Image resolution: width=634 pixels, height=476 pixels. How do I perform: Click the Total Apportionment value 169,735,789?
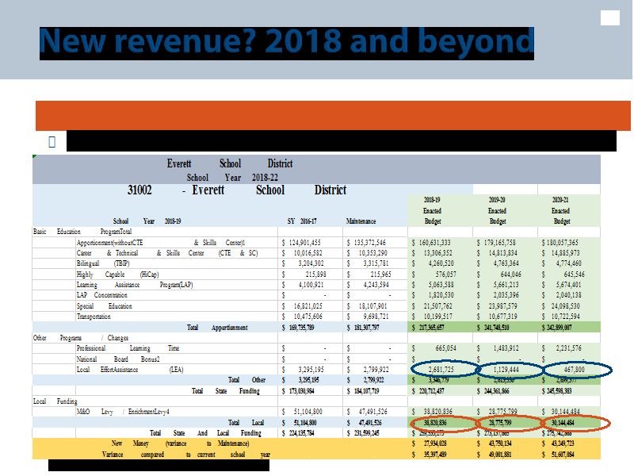point(301,328)
